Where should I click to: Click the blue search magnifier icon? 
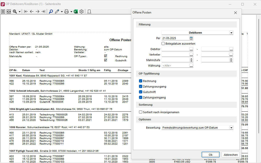[x=51, y=11]
